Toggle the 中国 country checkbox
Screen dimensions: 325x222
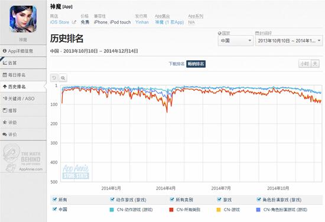click(x=54, y=209)
